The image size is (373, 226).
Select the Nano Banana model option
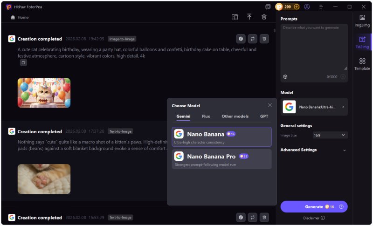221,137
